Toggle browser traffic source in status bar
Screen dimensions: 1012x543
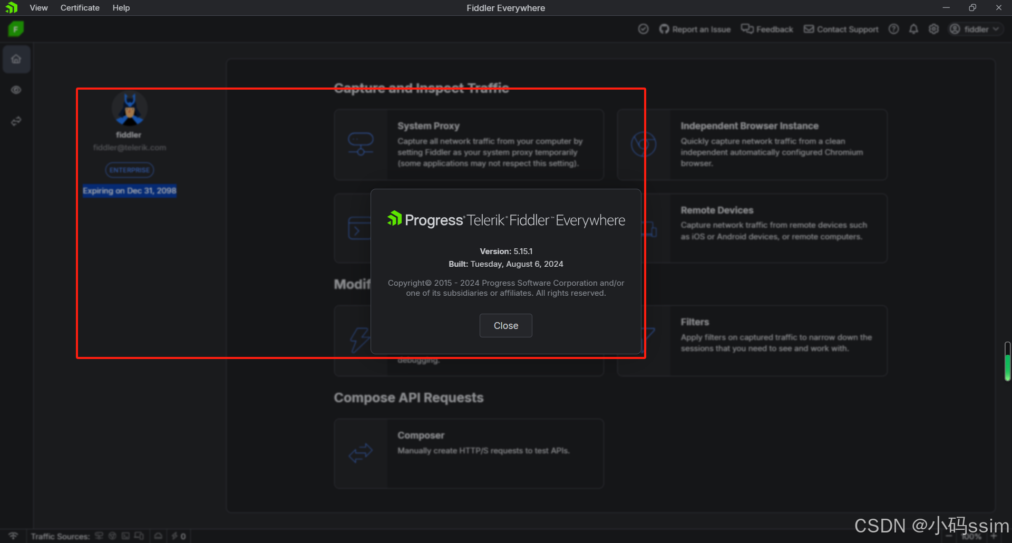coord(112,536)
